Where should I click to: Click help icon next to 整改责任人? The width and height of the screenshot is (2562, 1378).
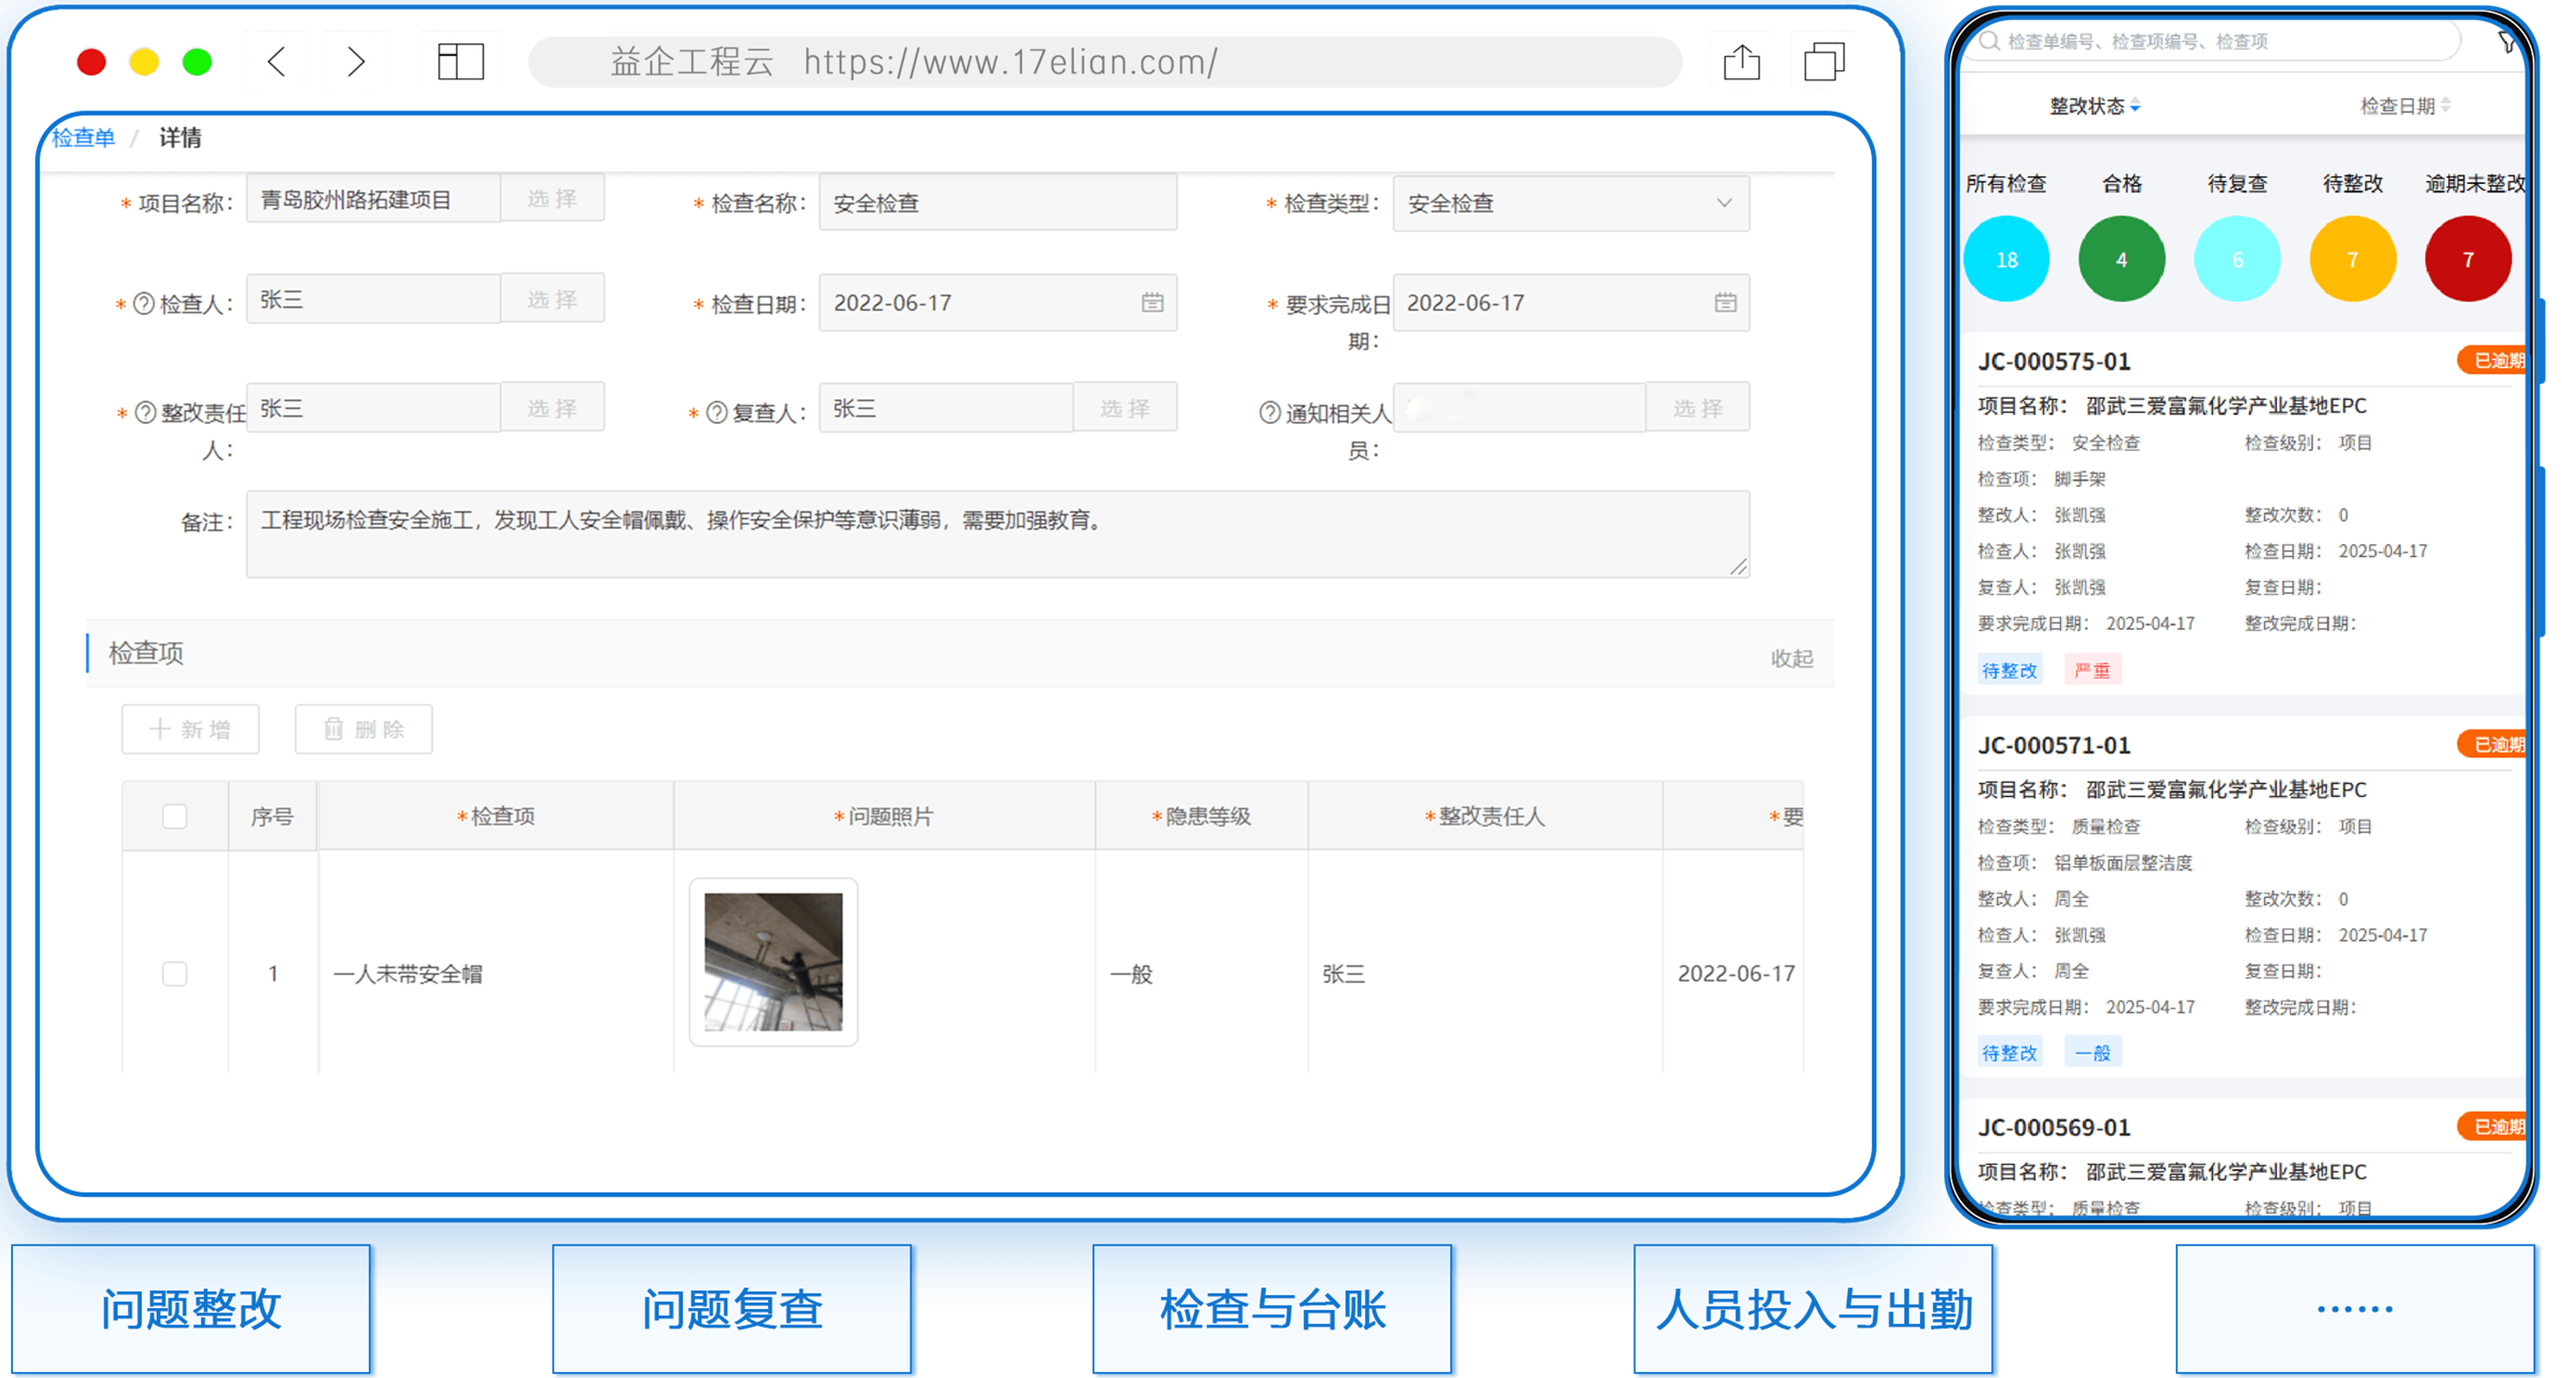pyautogui.click(x=145, y=413)
